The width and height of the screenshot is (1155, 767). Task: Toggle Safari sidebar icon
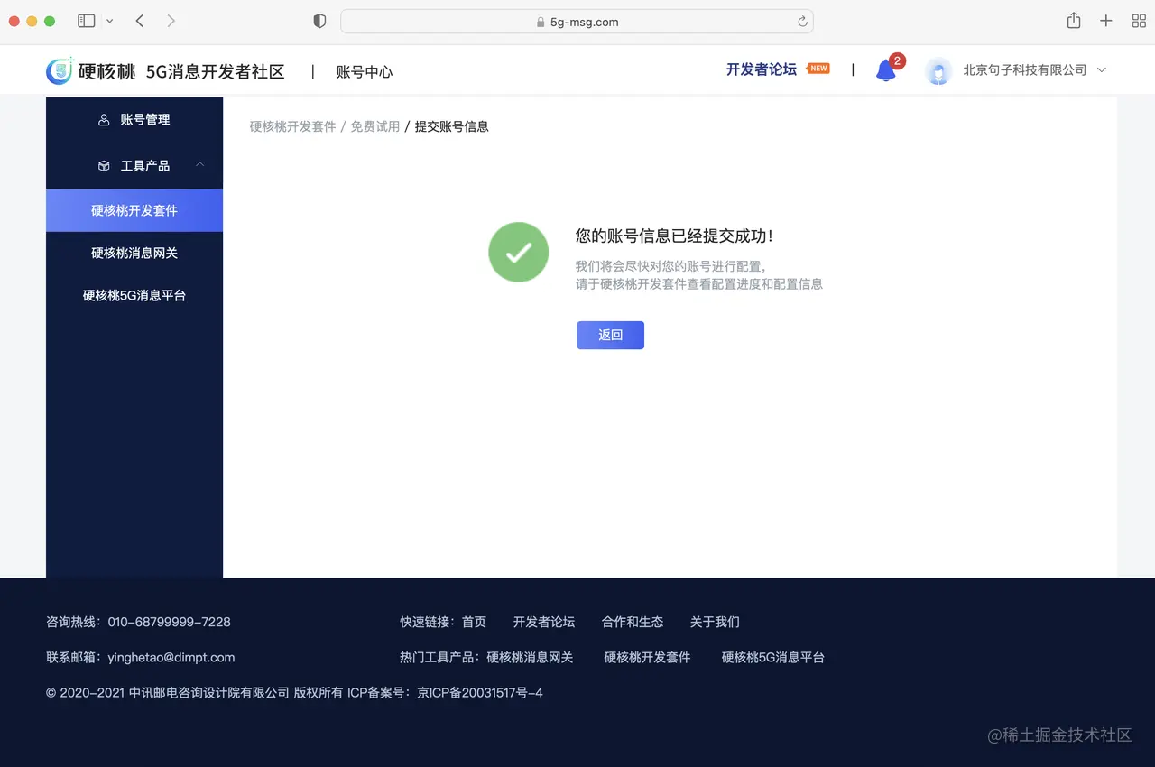tap(87, 21)
